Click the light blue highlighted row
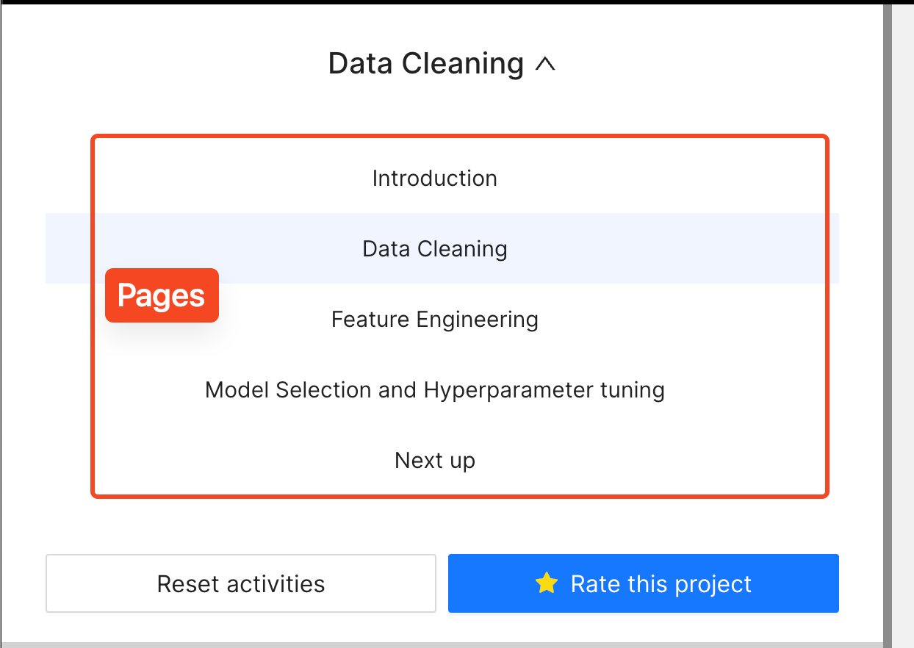914x648 pixels. (x=442, y=248)
